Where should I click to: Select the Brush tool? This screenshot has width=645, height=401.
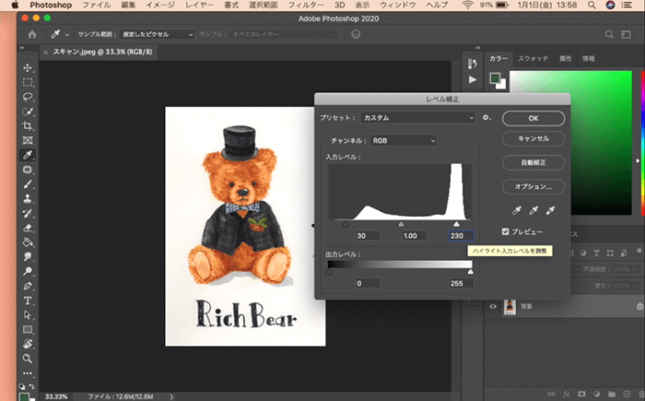pyautogui.click(x=28, y=184)
